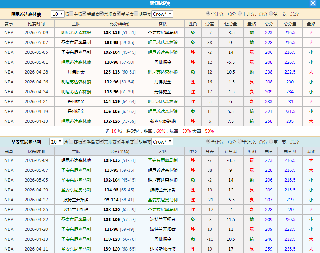The height and width of the screenshot is (253, 320).
Task: Open the Crow* dropdown for 圣安东尼奥马刺
Action: click(162, 142)
